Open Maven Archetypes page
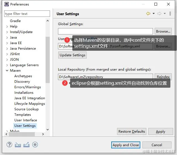The width and height of the screenshot is (177, 155). pyautogui.click(x=23, y=76)
